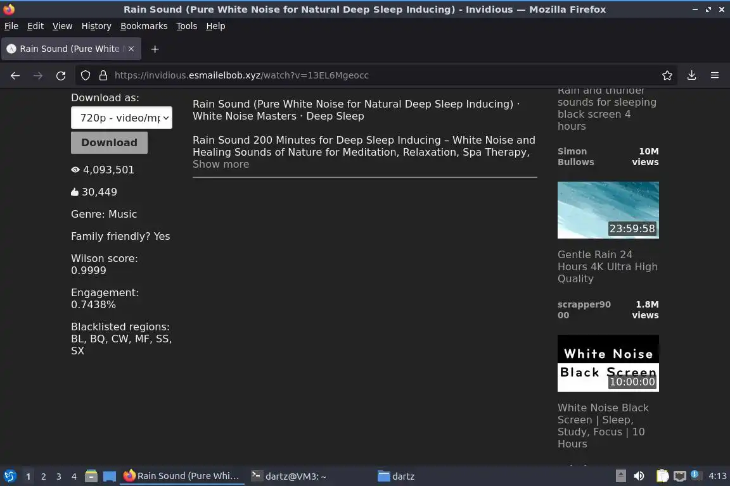The image size is (730, 486).
Task: Select the Family friendly? Yes text
Action: click(x=120, y=236)
